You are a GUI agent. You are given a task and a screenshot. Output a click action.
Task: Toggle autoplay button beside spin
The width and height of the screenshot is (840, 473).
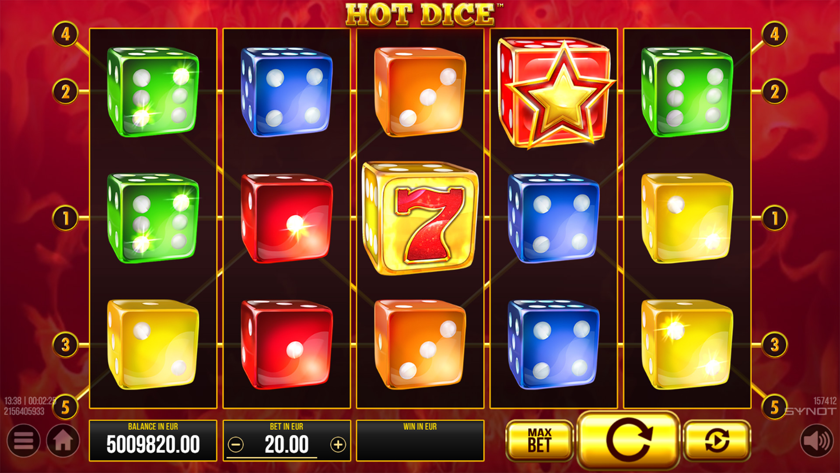click(717, 440)
